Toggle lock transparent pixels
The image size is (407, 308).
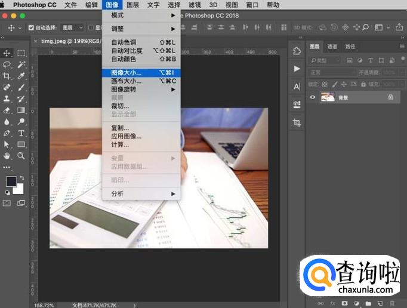click(x=325, y=84)
